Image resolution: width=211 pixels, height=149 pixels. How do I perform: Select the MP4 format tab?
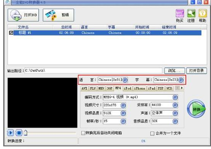pyautogui.click(x=118, y=88)
